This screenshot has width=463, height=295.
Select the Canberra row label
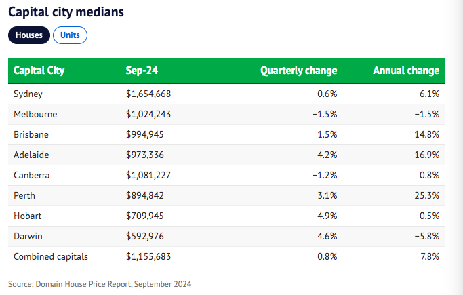tap(32, 175)
